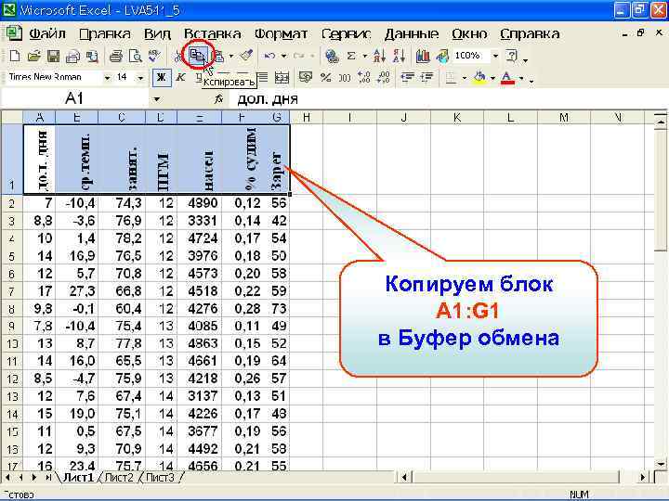Launch the Chart Wizard icon
This screenshot has height=501, width=669.
tap(423, 56)
